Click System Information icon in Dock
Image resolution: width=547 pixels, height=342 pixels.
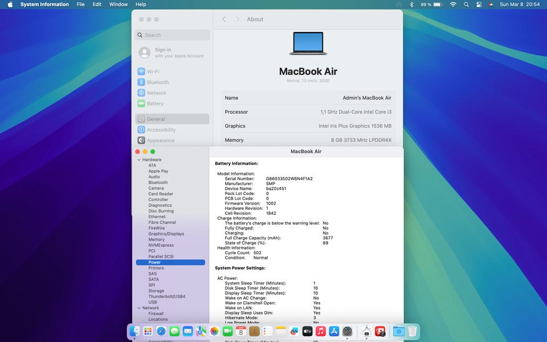(x=366, y=331)
